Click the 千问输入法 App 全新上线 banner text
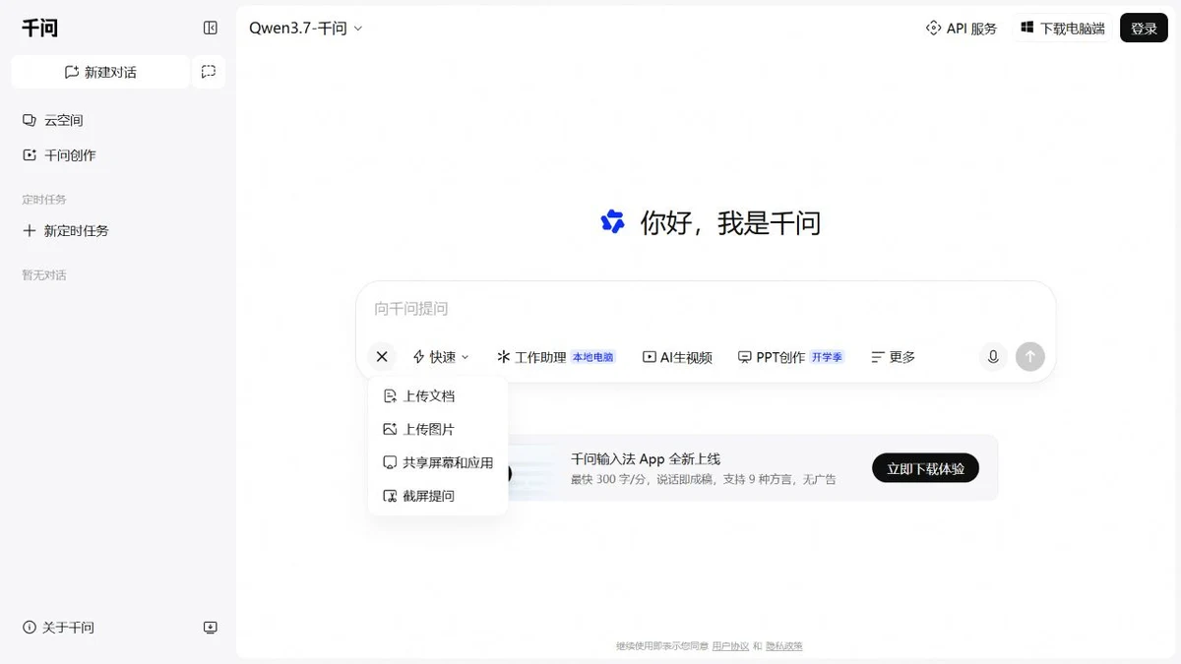1181x664 pixels. tap(646, 458)
